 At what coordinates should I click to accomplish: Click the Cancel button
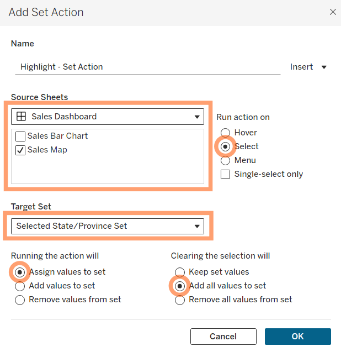click(x=223, y=337)
